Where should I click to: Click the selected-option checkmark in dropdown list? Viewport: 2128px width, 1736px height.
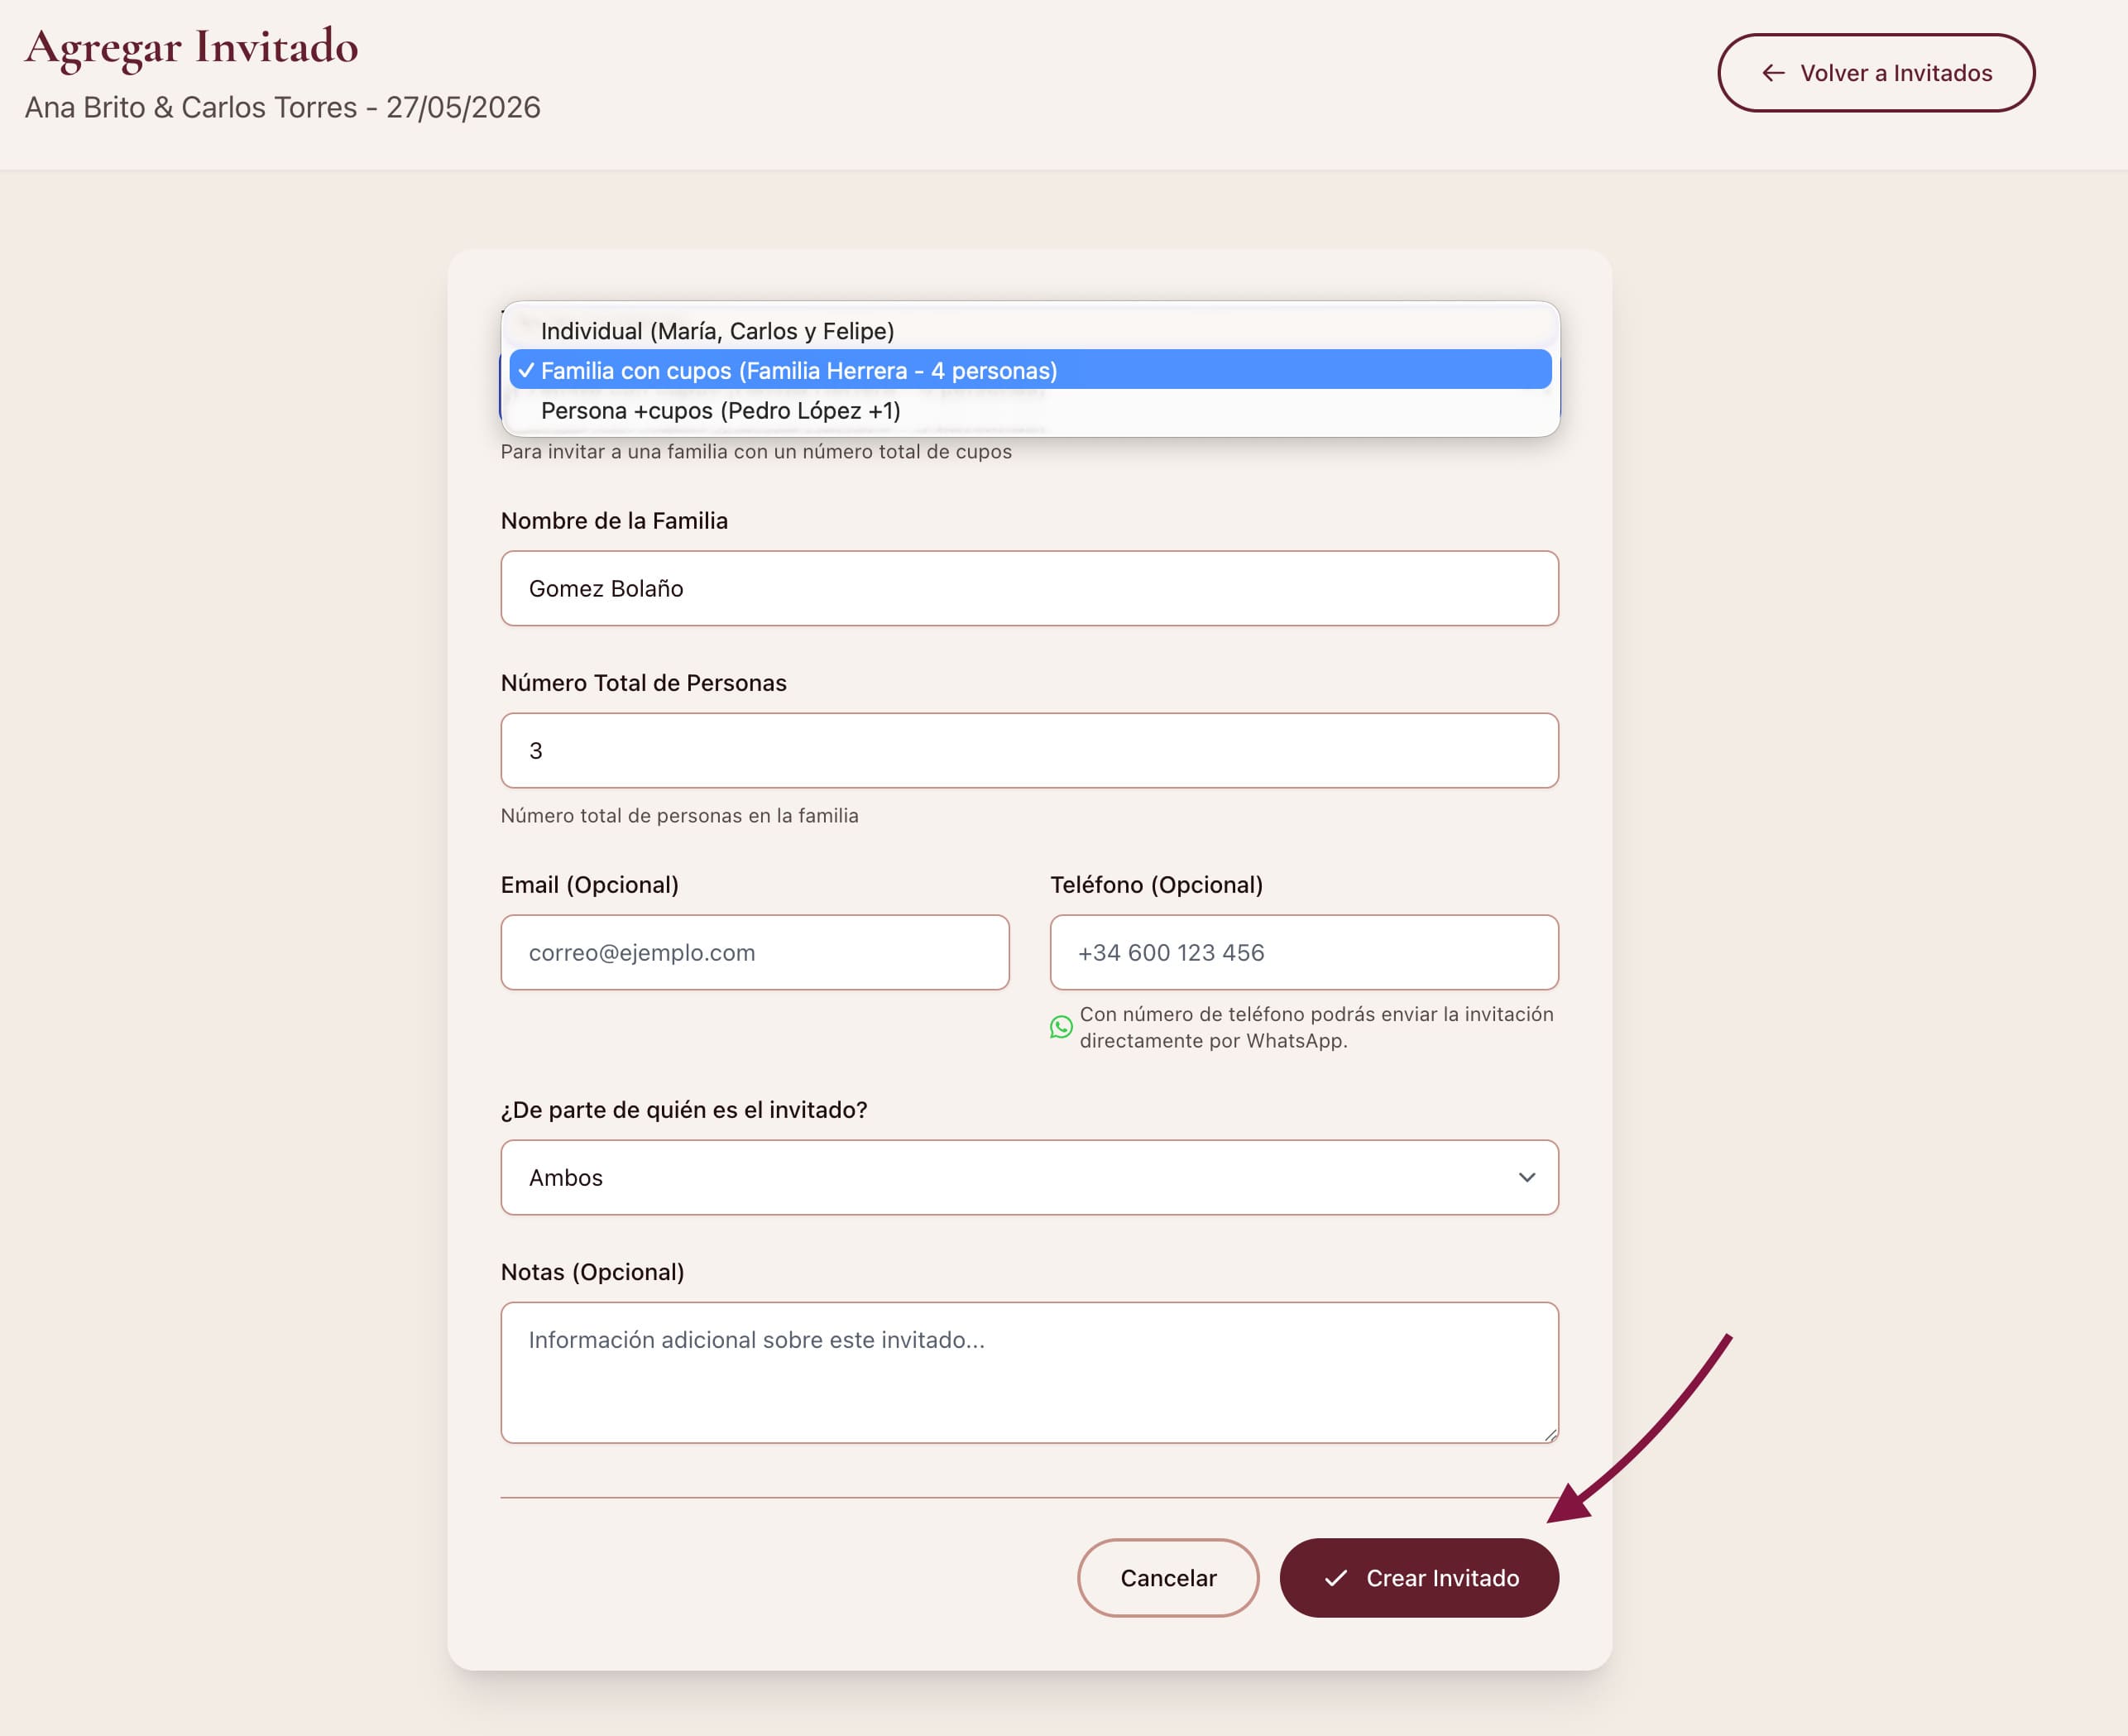pyautogui.click(x=526, y=371)
